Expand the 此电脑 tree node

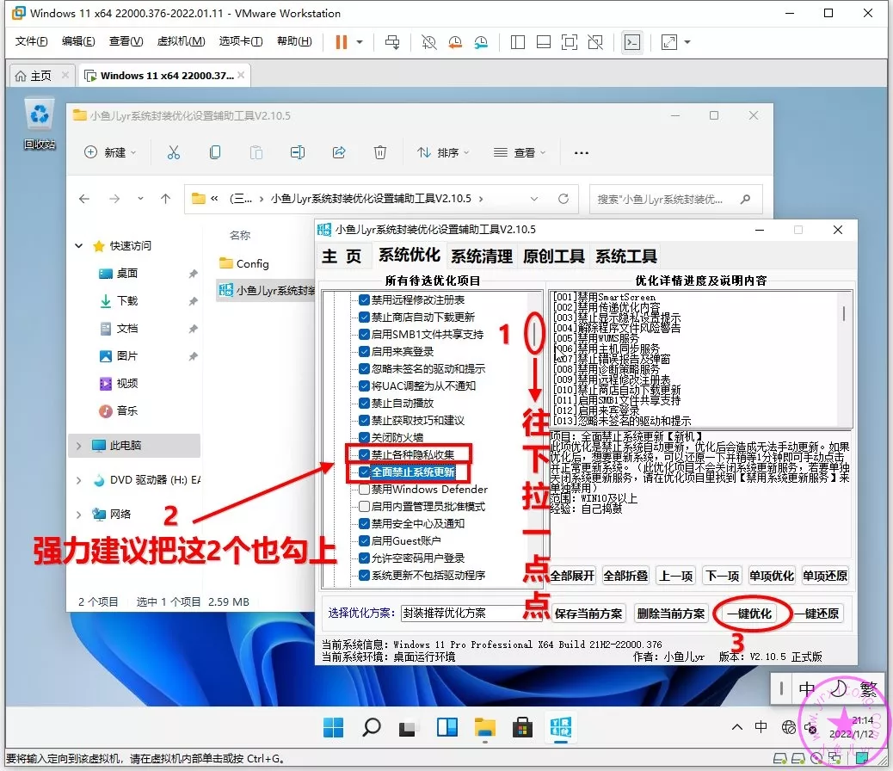pos(80,446)
